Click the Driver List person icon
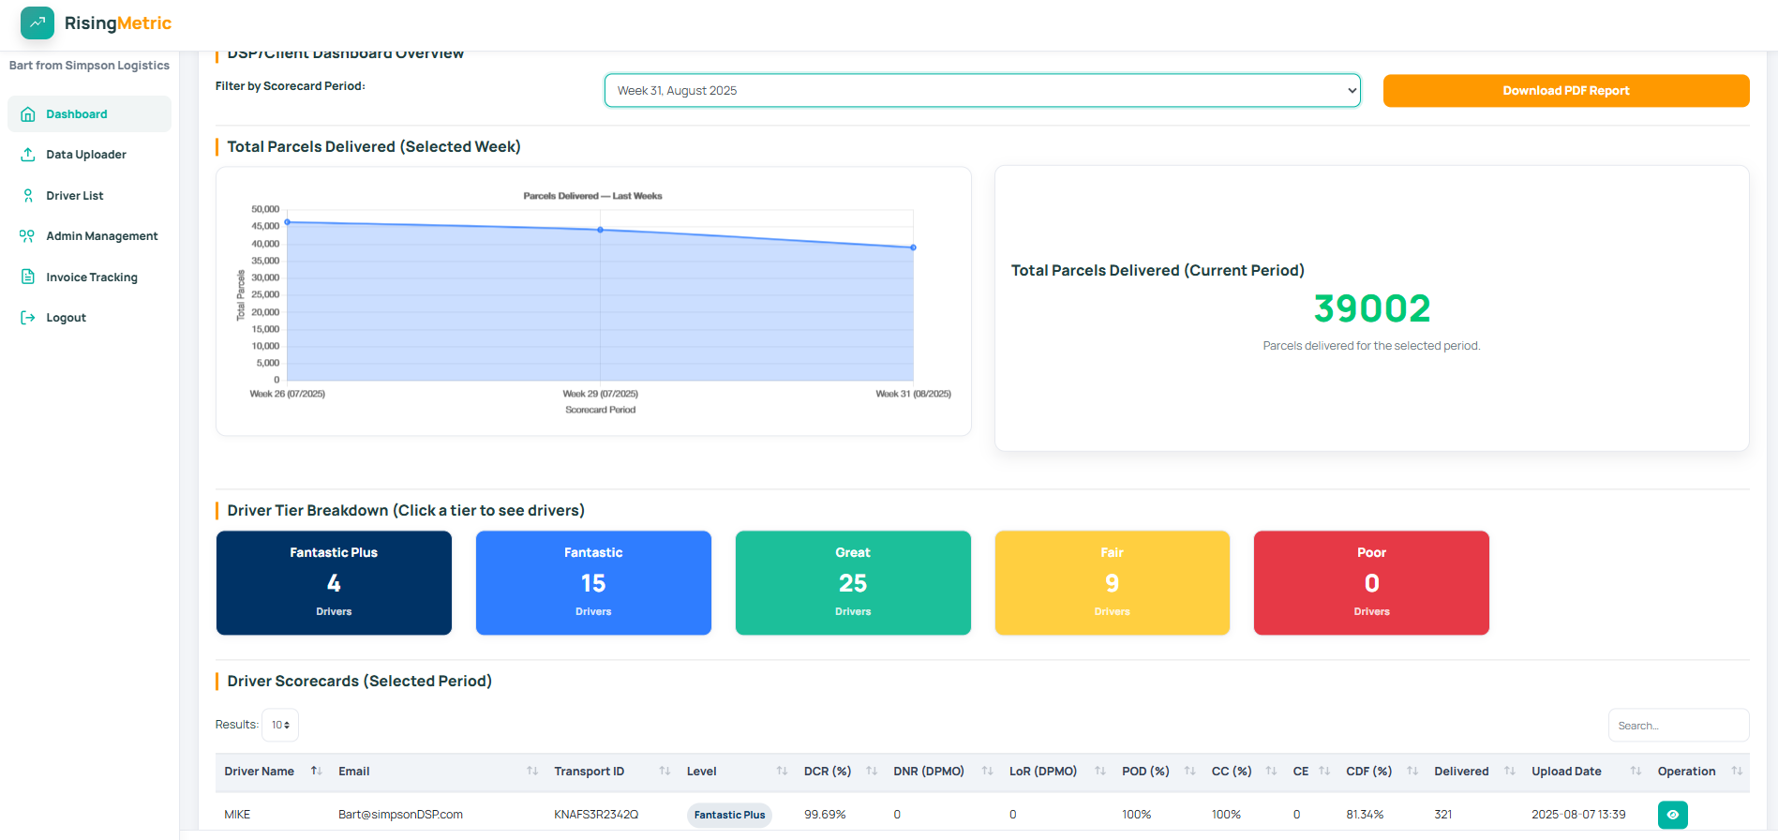 [x=28, y=196]
